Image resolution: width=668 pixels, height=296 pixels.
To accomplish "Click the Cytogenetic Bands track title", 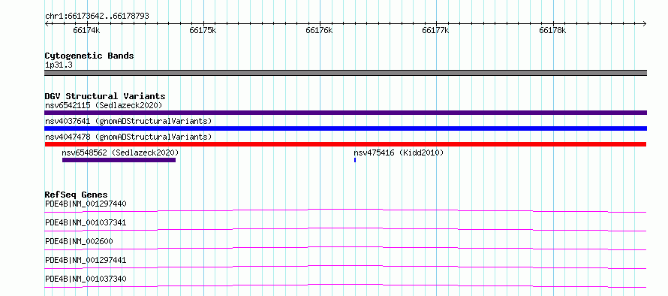I will [89, 56].
